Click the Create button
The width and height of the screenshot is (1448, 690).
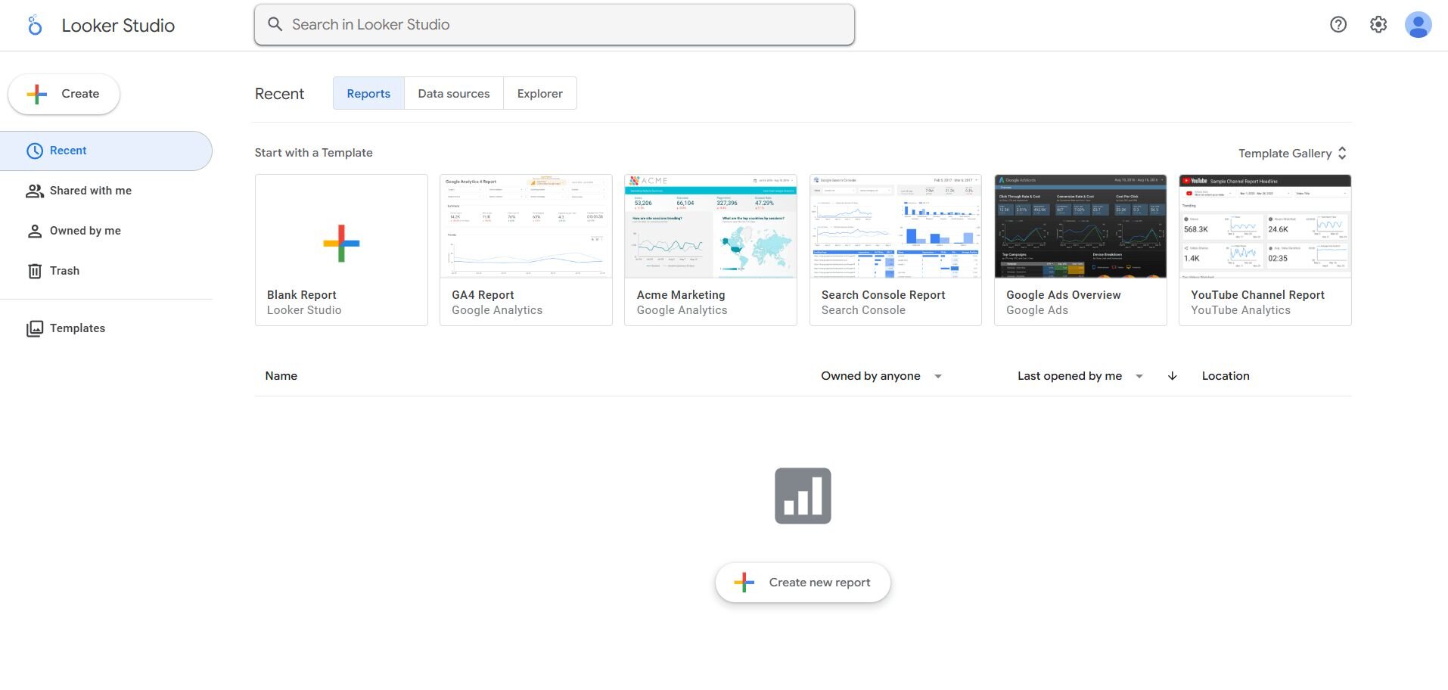coord(64,94)
